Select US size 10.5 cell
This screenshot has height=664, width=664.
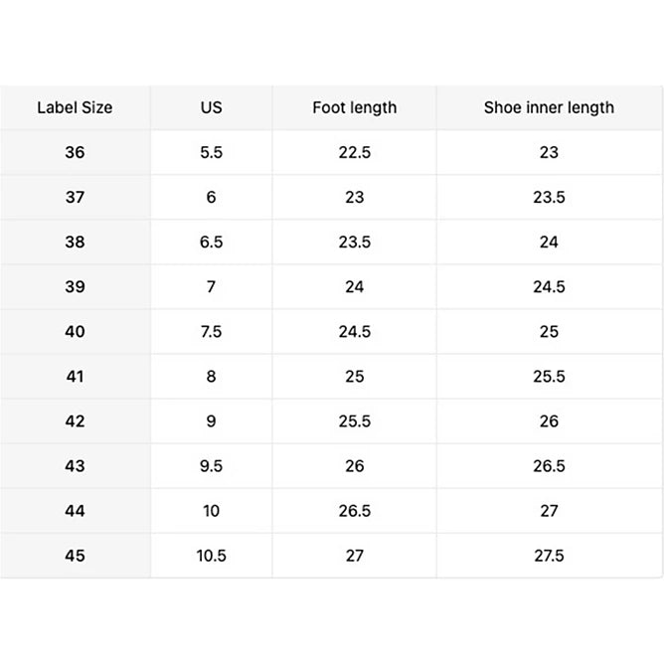pos(212,556)
